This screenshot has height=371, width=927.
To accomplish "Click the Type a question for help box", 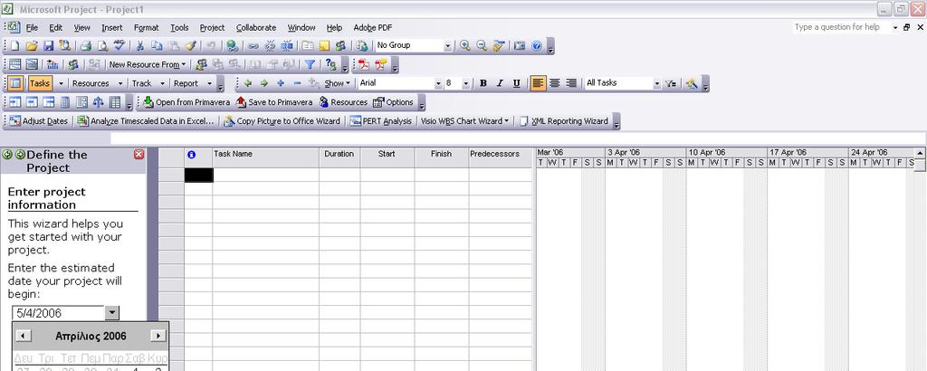I will [x=841, y=27].
